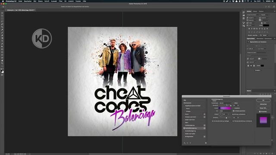
Task: Open the Filter menu
Action: [x=60, y=1]
